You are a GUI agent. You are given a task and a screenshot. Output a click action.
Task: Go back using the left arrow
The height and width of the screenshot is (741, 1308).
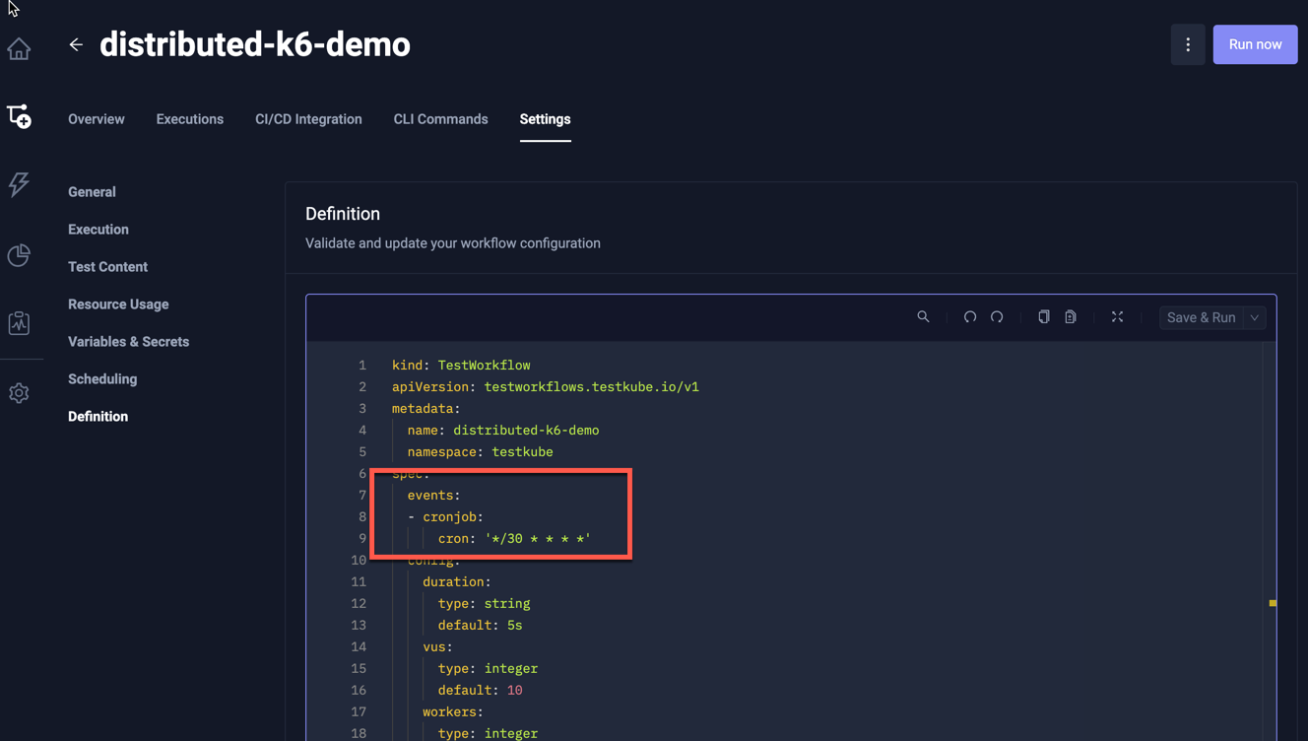point(76,44)
